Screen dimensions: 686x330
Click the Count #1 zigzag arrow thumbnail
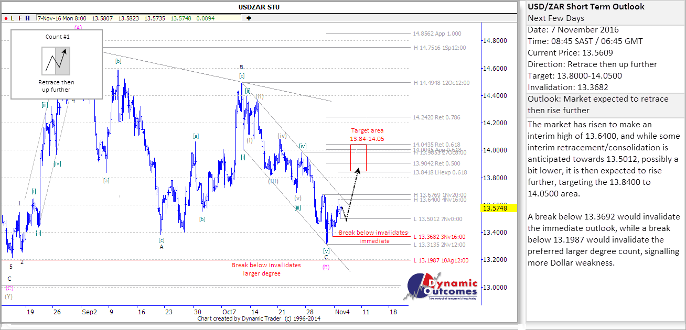56,61
